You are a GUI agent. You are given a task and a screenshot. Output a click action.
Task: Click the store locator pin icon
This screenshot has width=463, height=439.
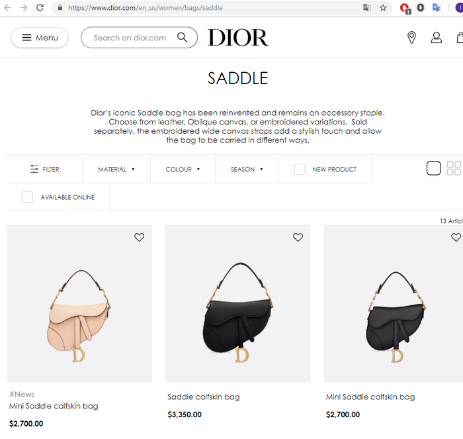[411, 38]
